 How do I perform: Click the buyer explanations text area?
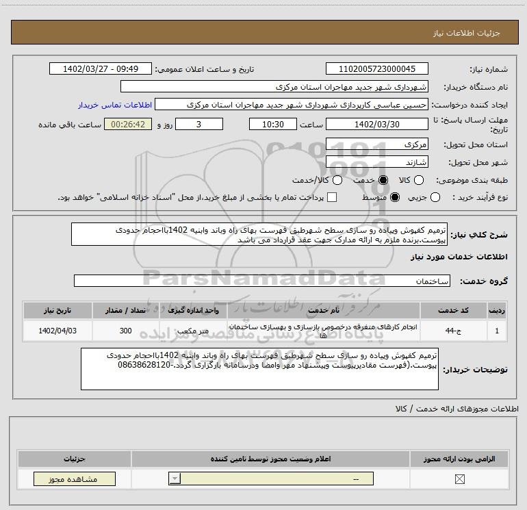pyautogui.click(x=259, y=369)
